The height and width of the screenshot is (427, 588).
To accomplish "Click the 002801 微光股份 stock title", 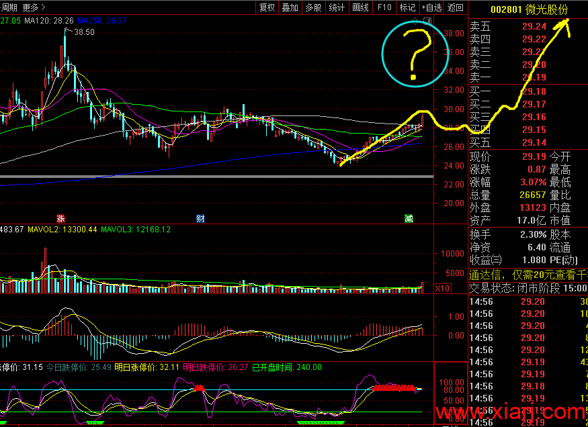I will point(529,9).
